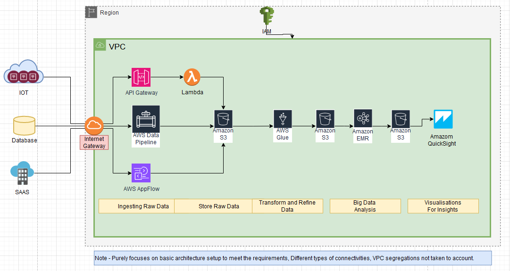The image size is (510, 271).
Task: Select the API Gateway pink icon
Action: click(x=141, y=77)
